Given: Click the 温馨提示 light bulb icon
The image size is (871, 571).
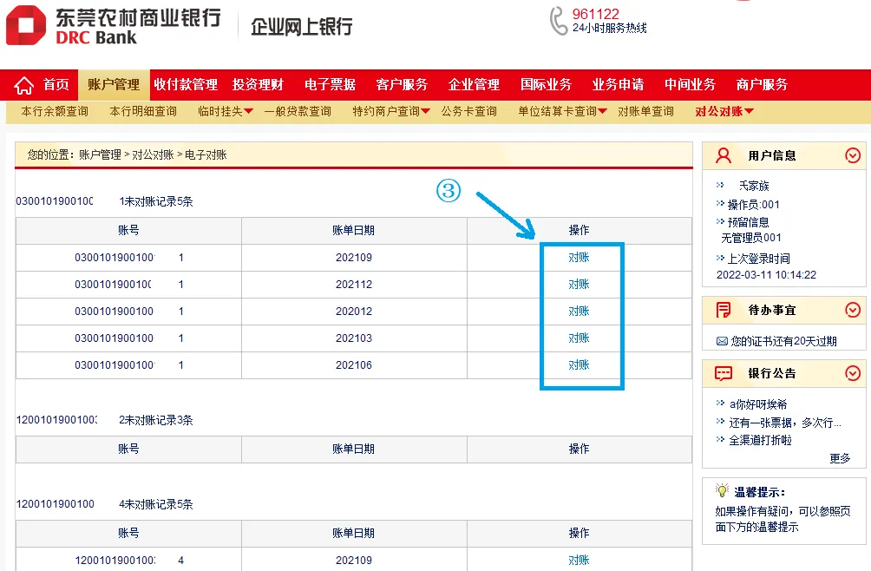Looking at the screenshot, I should (722, 490).
